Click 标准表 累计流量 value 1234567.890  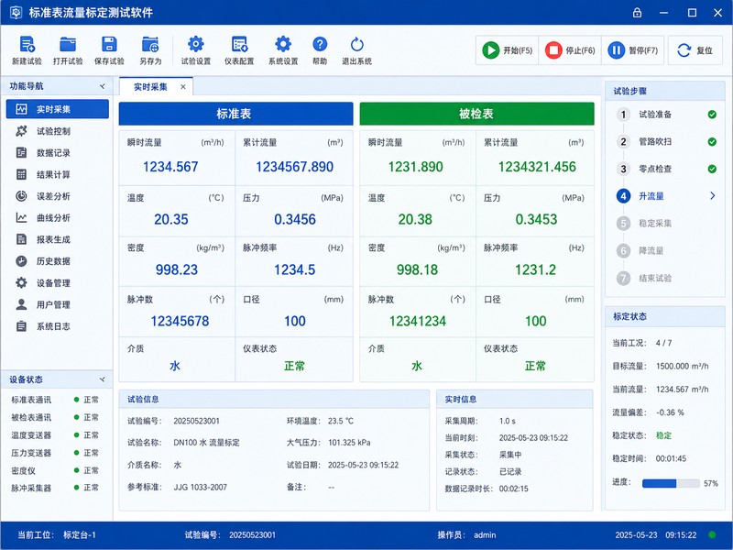click(x=294, y=167)
